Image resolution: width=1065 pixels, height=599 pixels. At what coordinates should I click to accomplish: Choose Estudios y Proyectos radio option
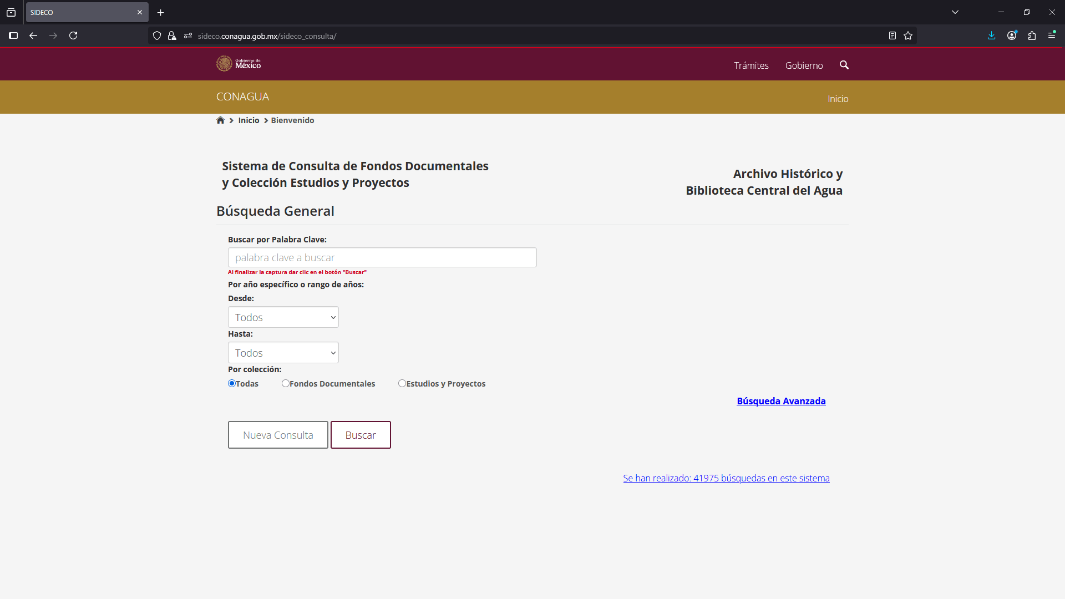point(402,383)
